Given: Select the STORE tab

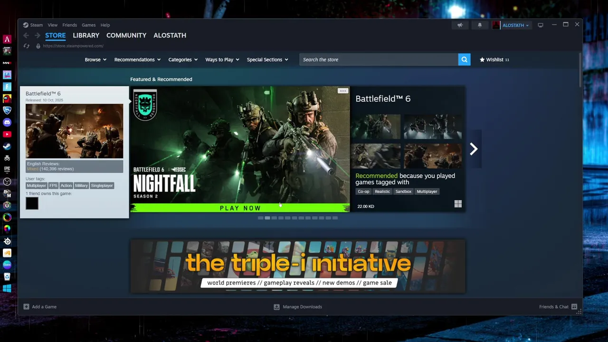Looking at the screenshot, I should click(x=55, y=36).
